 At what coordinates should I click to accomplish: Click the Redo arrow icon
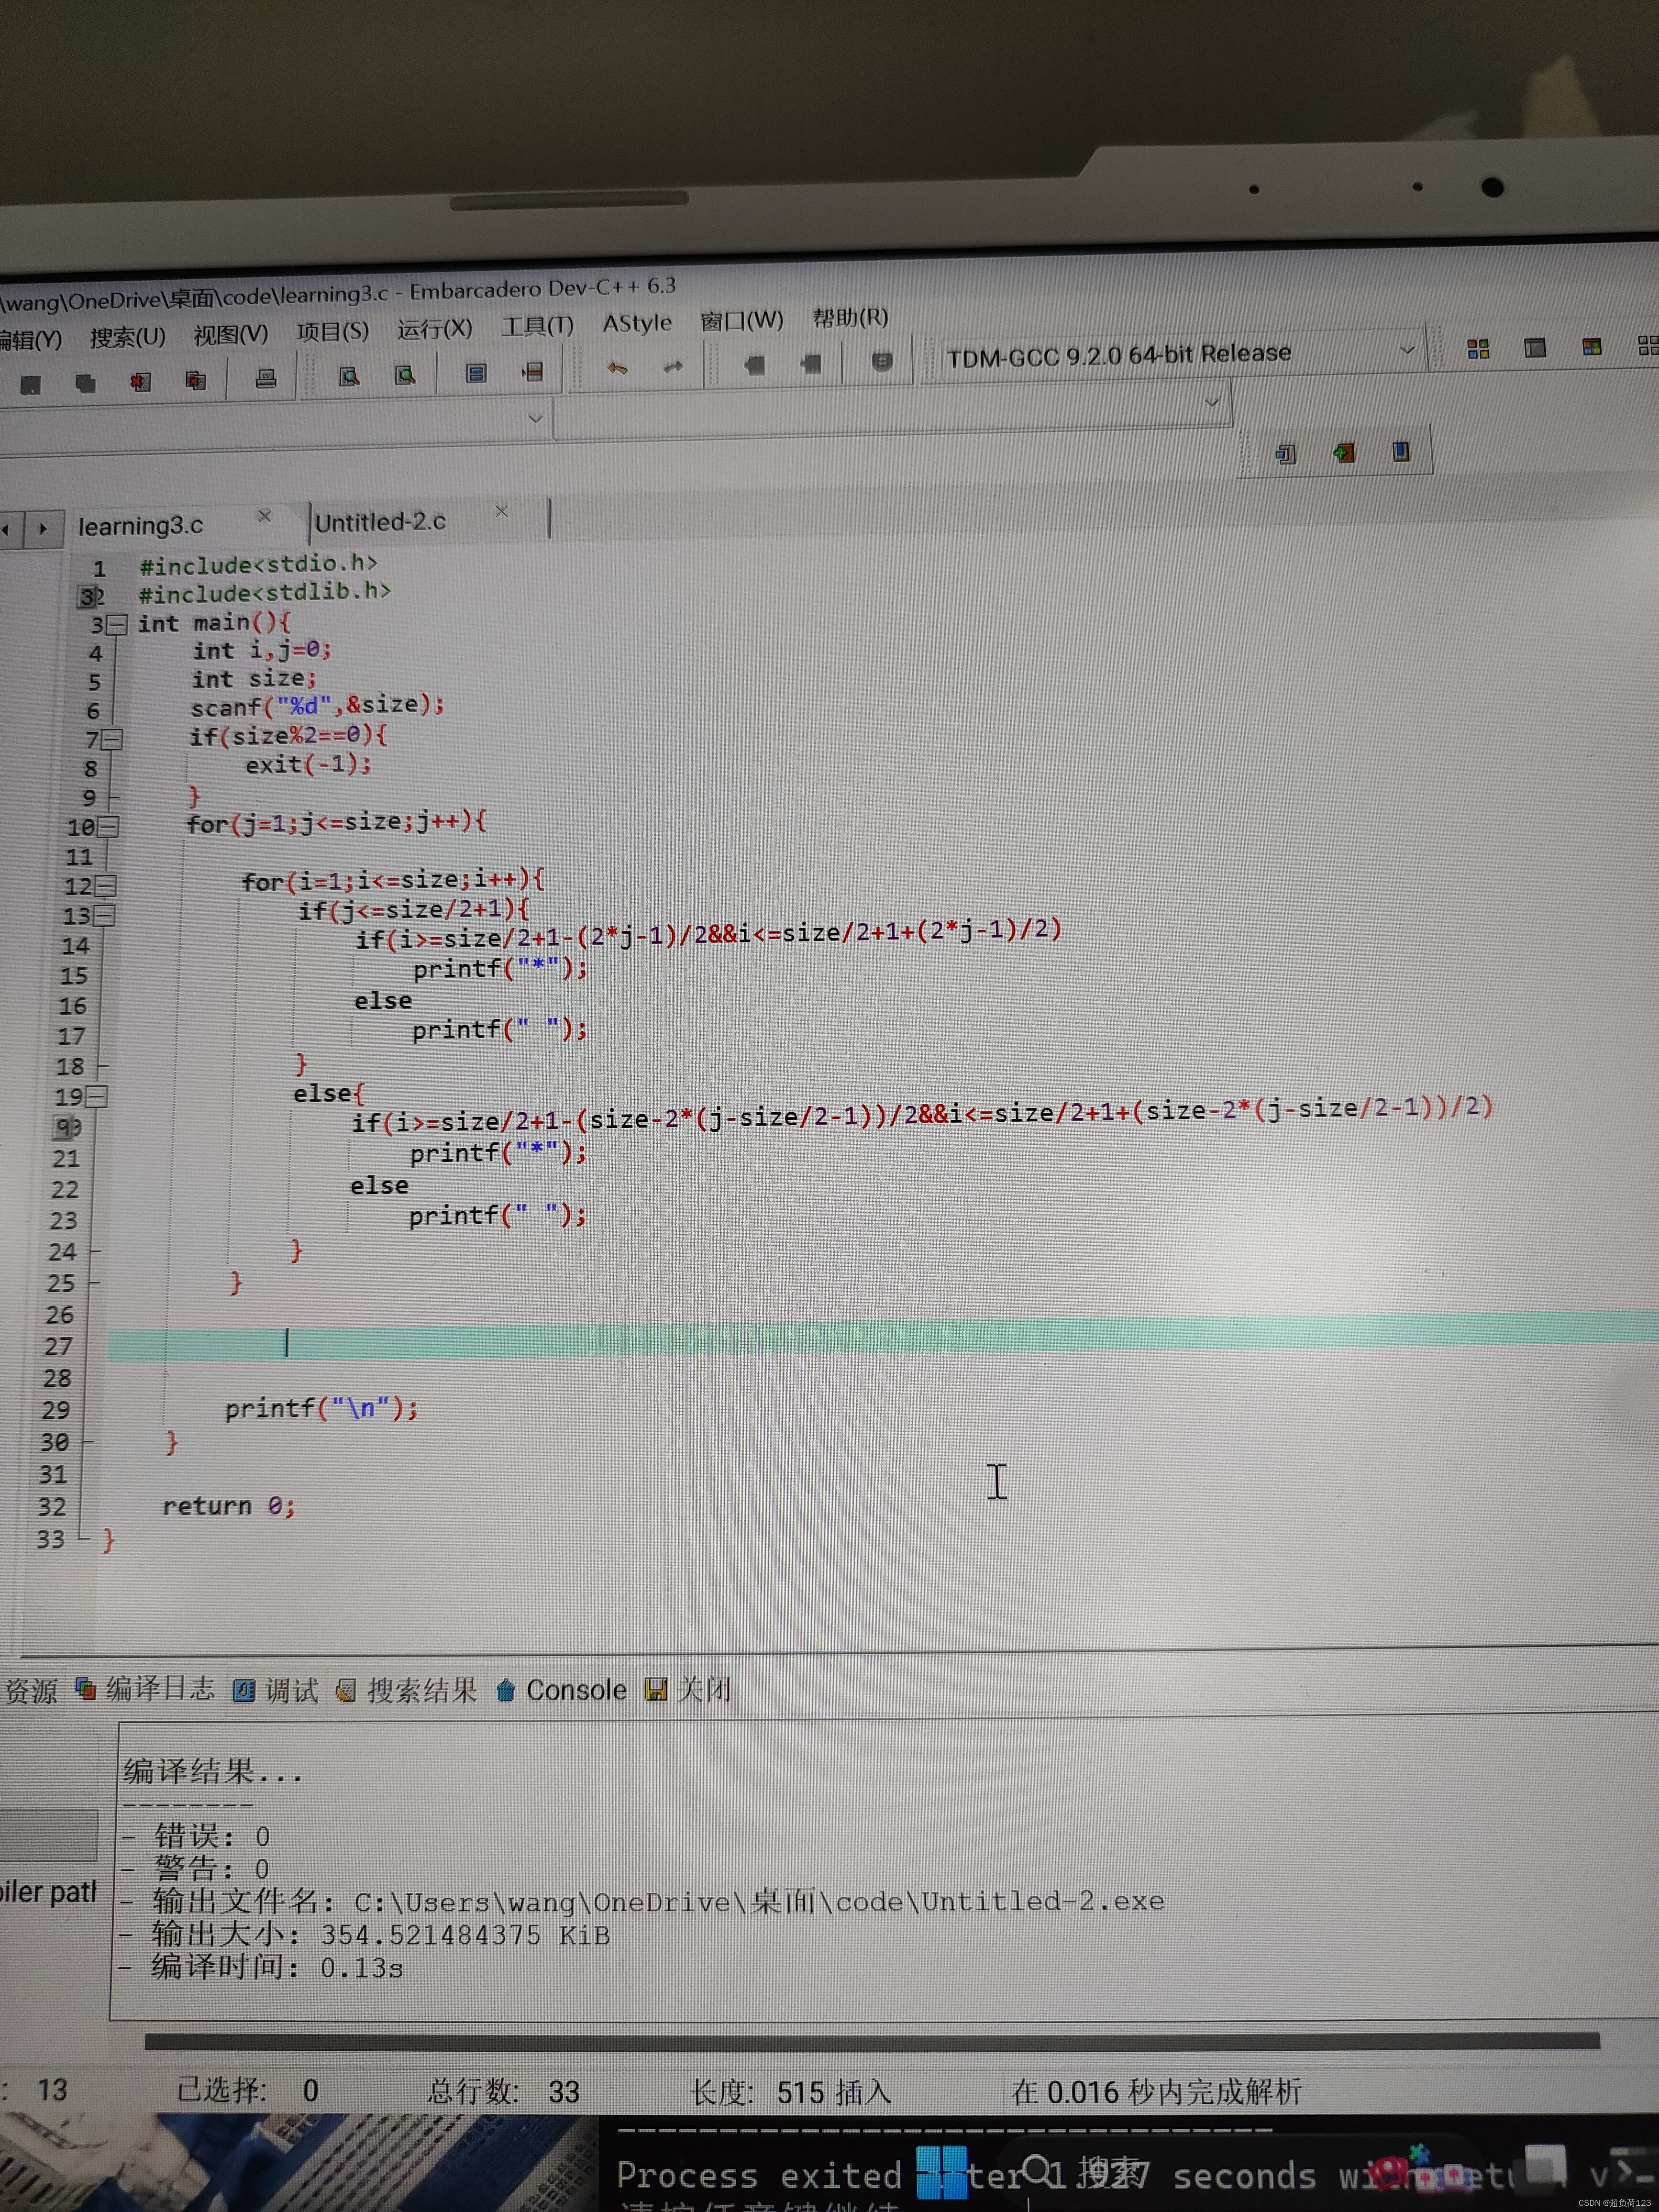(673, 367)
